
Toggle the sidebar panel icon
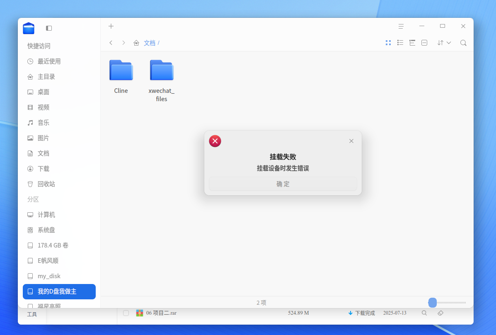pos(49,28)
